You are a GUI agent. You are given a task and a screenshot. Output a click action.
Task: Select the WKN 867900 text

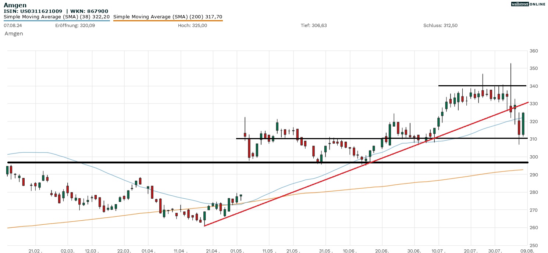[89, 11]
